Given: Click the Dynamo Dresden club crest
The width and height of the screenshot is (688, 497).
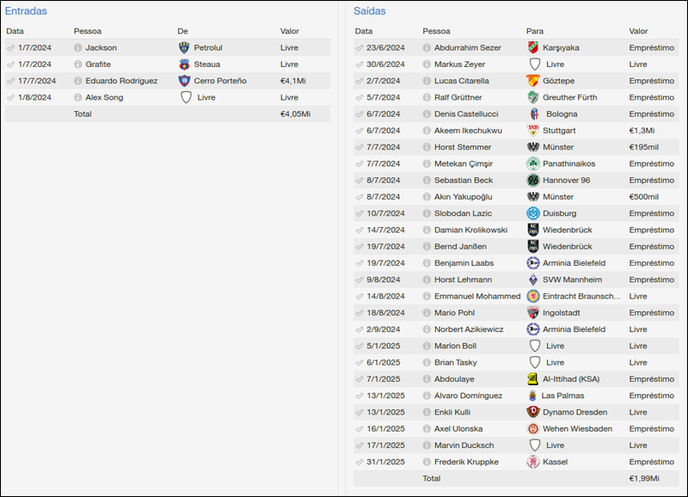Looking at the screenshot, I should coord(534,413).
